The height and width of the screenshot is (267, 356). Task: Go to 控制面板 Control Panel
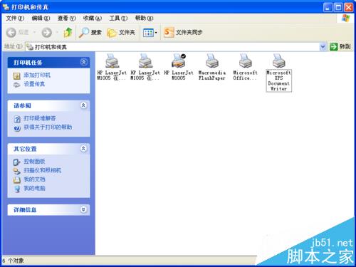coord(34,162)
